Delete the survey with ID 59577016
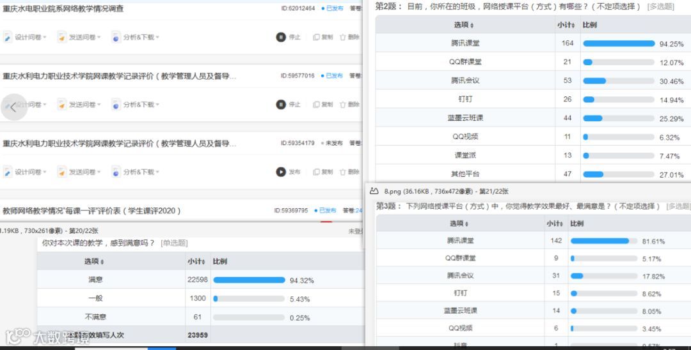 [349, 105]
